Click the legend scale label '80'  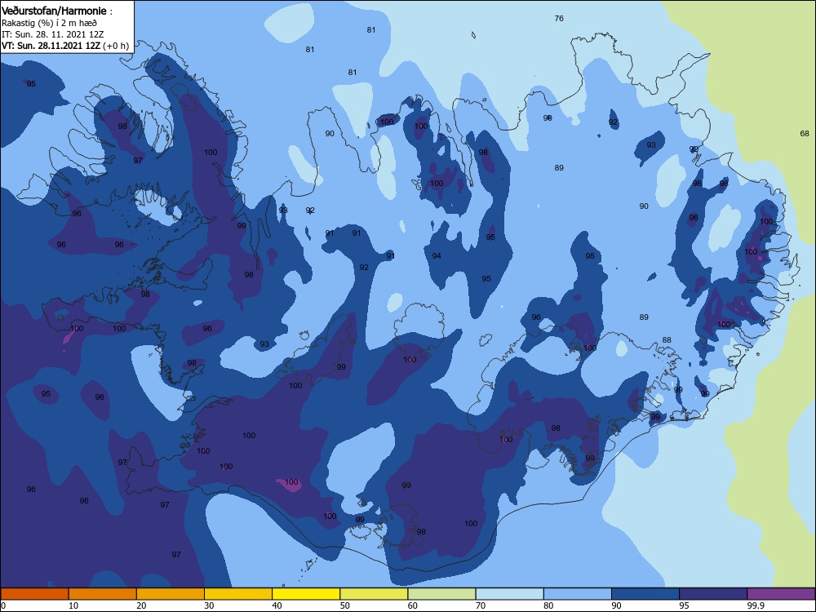tap(548, 605)
